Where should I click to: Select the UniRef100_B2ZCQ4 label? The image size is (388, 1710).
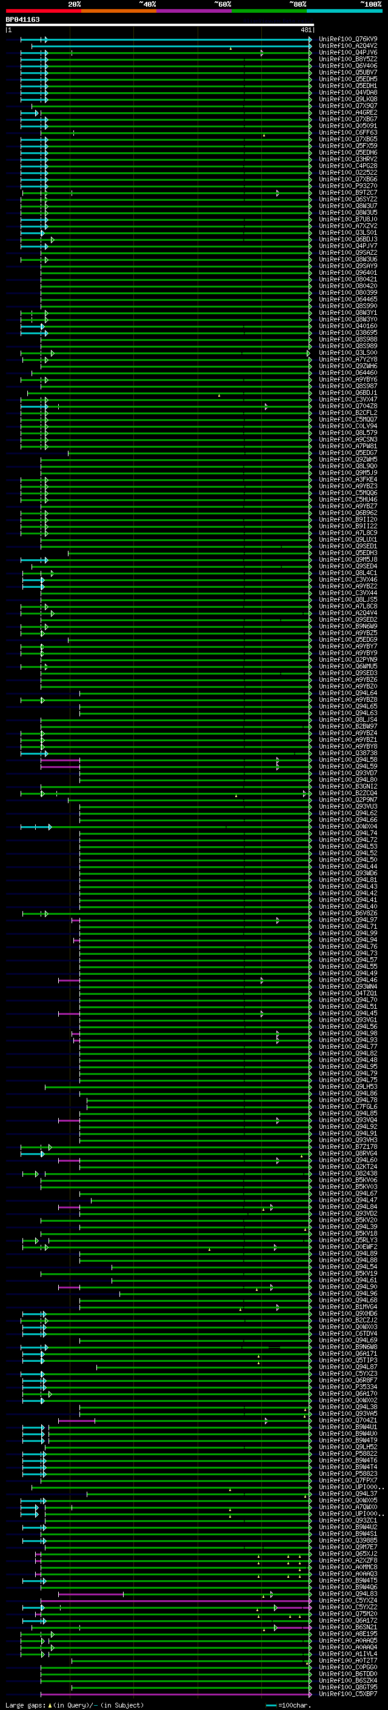pos(348,793)
